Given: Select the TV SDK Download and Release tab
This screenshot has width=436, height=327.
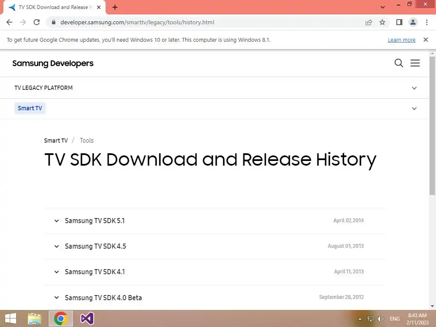Looking at the screenshot, I should tap(54, 7).
